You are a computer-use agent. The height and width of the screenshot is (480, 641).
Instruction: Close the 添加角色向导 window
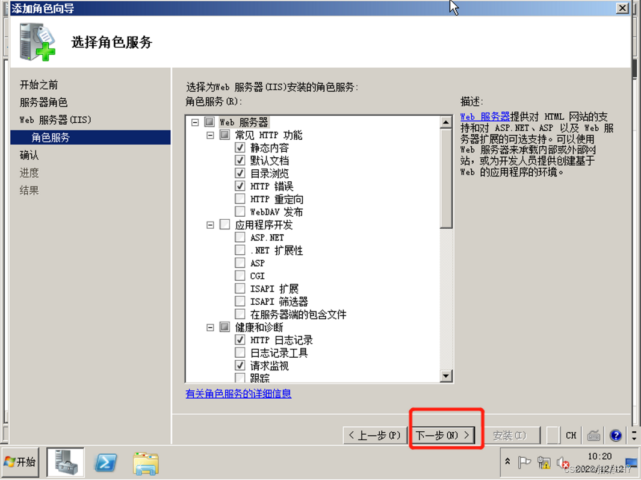[622, 8]
